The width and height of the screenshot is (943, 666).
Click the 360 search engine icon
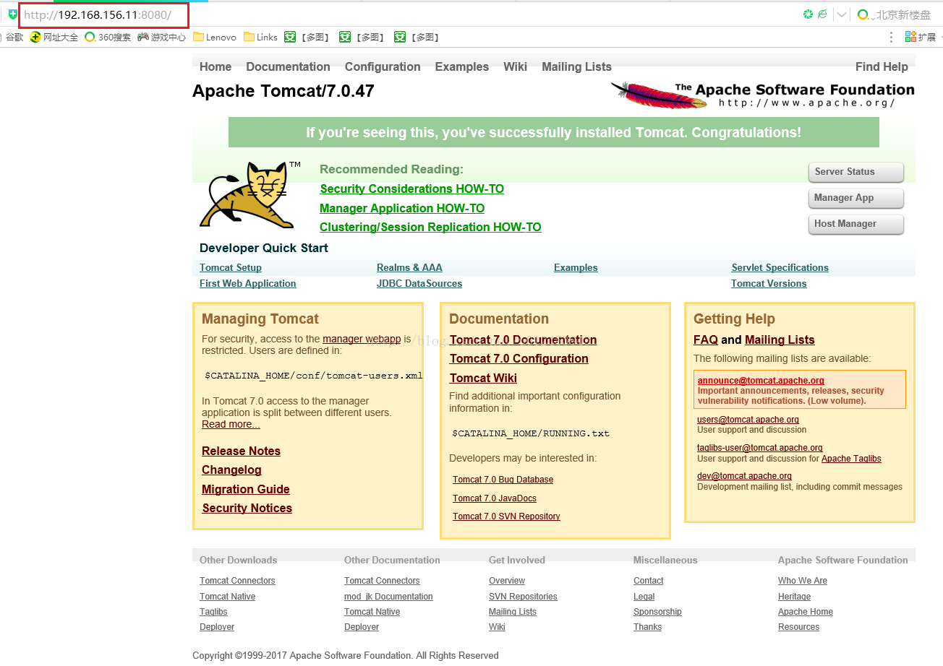863,14
